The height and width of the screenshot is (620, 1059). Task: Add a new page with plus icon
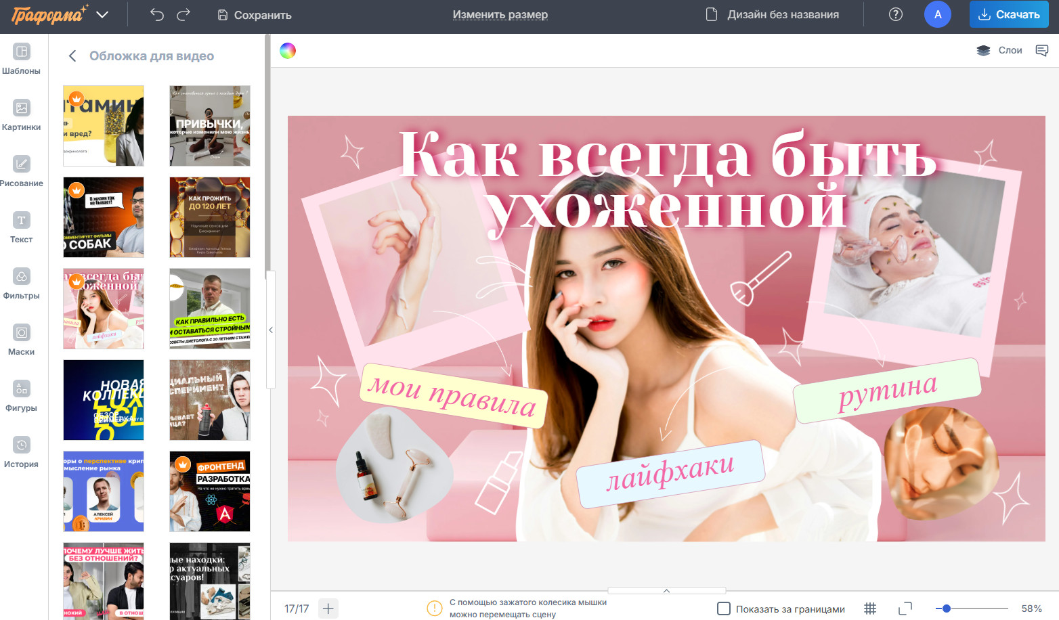pyautogui.click(x=328, y=608)
